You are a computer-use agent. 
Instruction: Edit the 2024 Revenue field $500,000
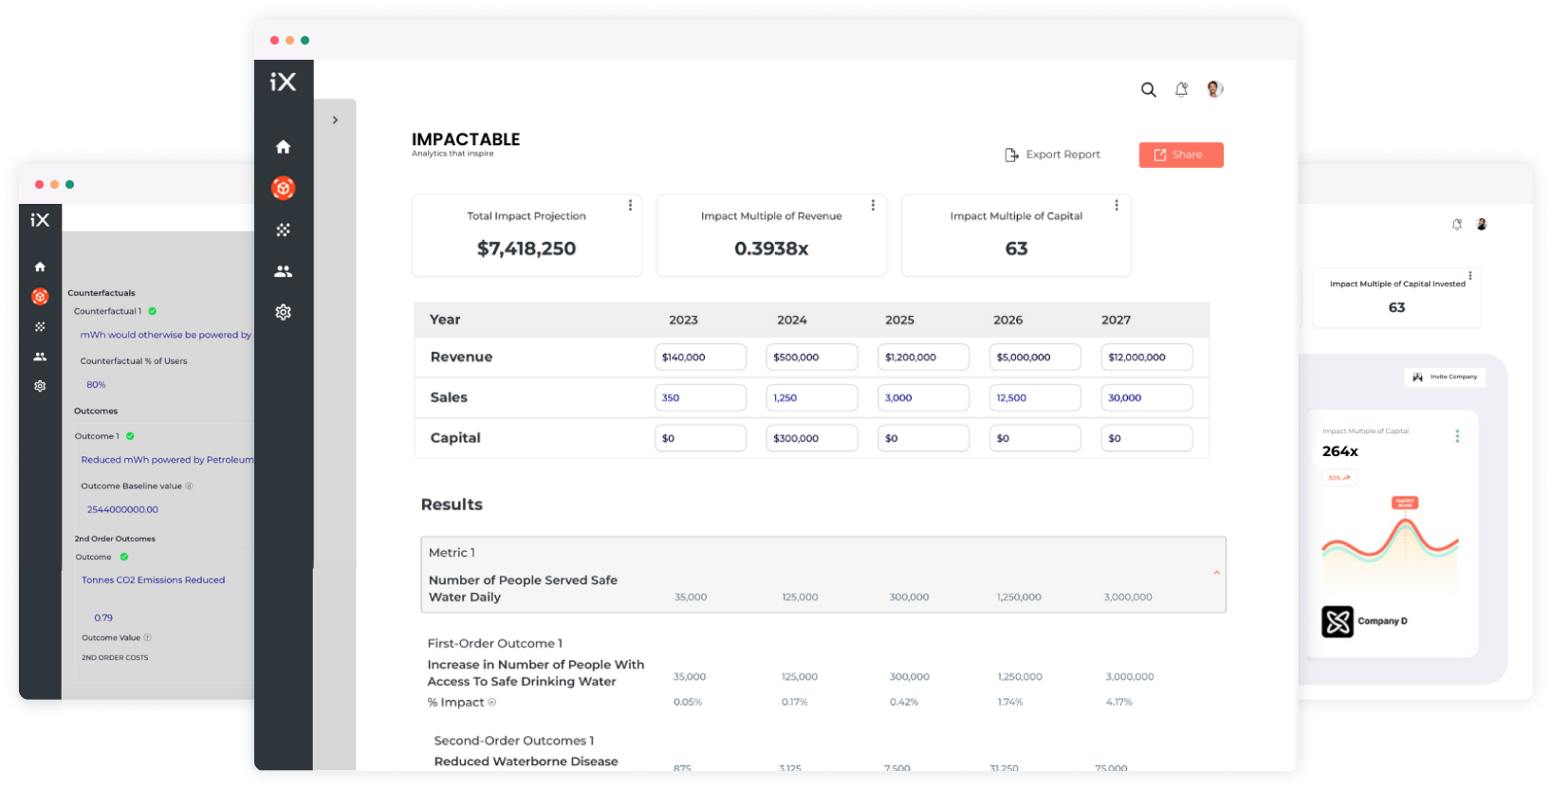tap(812, 358)
